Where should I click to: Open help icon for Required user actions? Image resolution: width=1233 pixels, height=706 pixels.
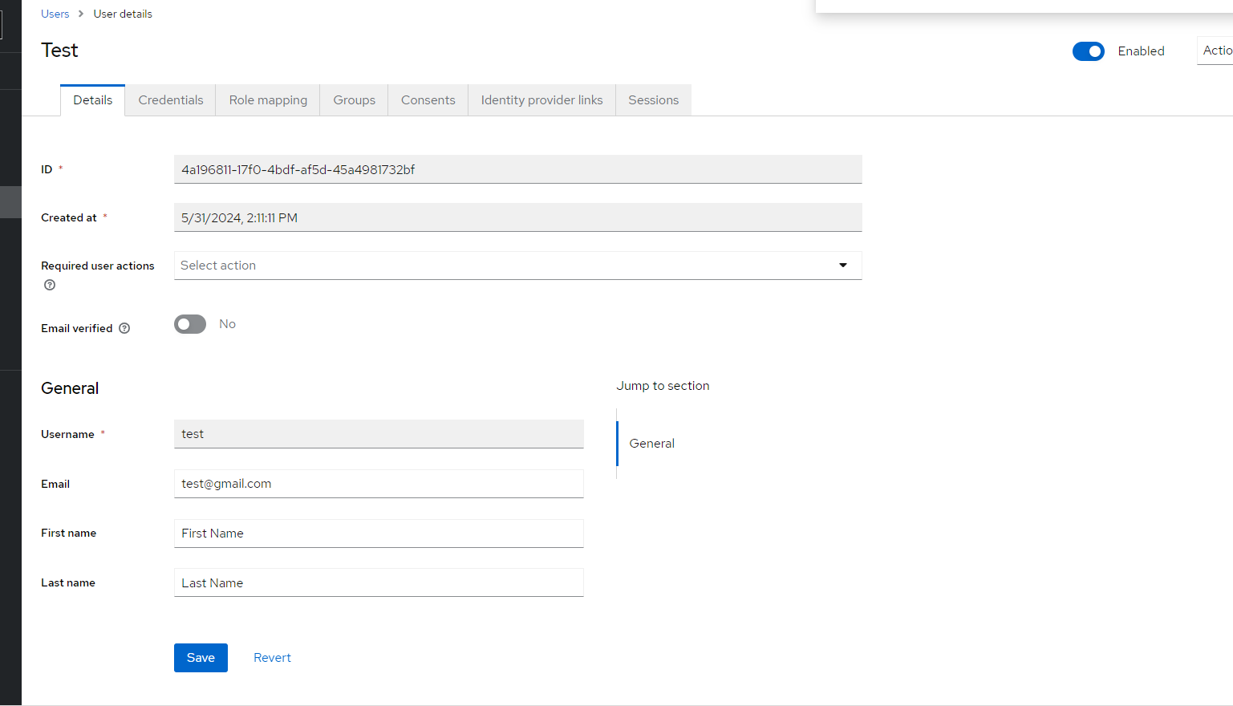click(50, 285)
